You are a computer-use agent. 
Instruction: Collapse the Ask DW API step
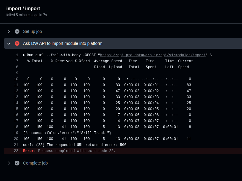(x=9, y=43)
